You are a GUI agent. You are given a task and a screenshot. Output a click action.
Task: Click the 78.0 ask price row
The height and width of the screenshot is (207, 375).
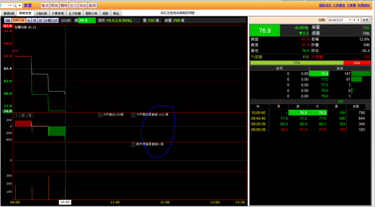coord(310,90)
